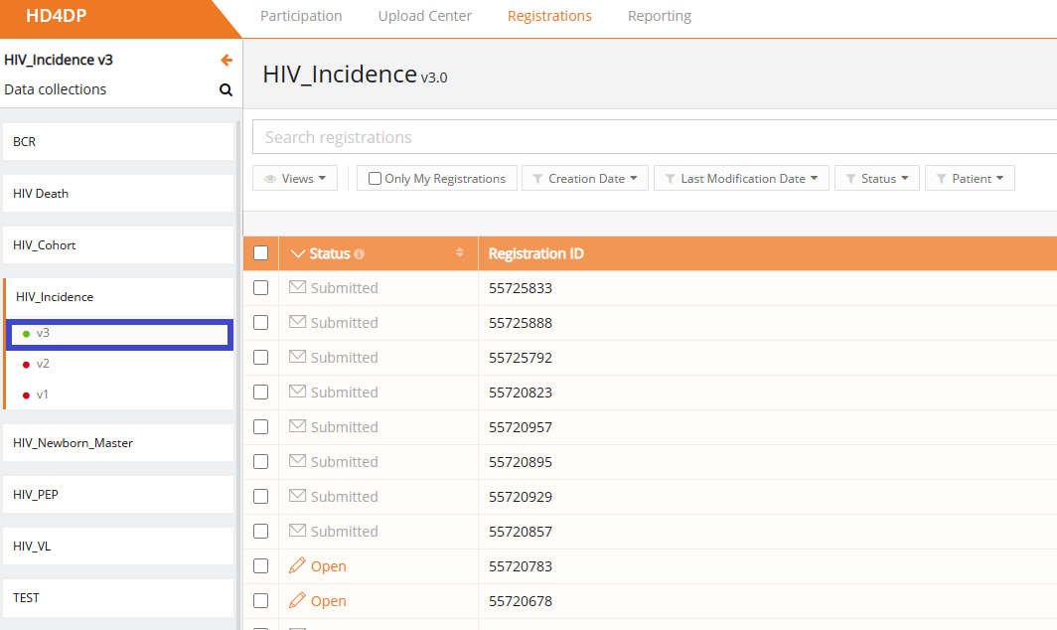Image resolution: width=1057 pixels, height=630 pixels.
Task: Open the Views dropdown
Action: [295, 179]
